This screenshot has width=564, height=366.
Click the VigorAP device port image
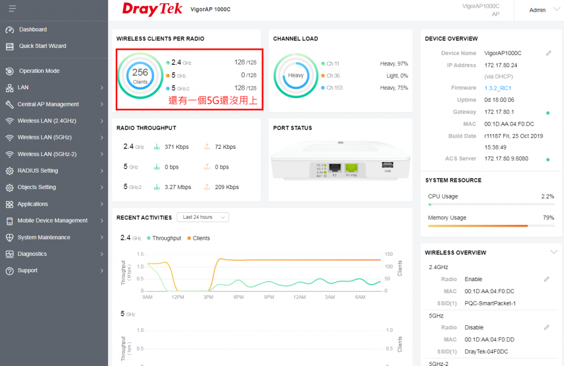(340, 160)
